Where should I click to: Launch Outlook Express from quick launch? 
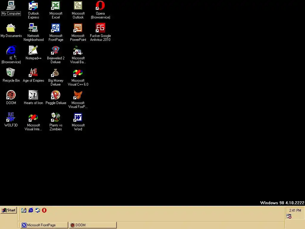pos(38,210)
